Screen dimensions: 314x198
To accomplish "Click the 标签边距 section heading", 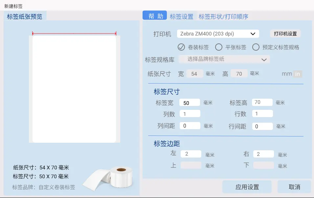I will (167, 144).
